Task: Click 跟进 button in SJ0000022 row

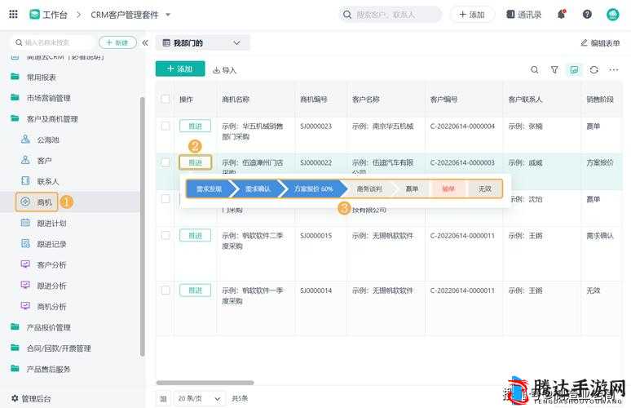Action: click(195, 162)
